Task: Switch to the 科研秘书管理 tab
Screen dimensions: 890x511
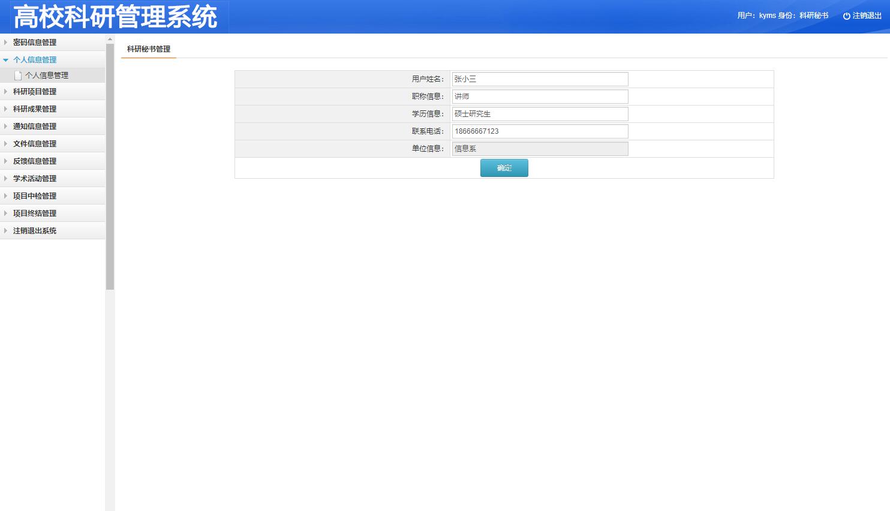Action: tap(148, 49)
